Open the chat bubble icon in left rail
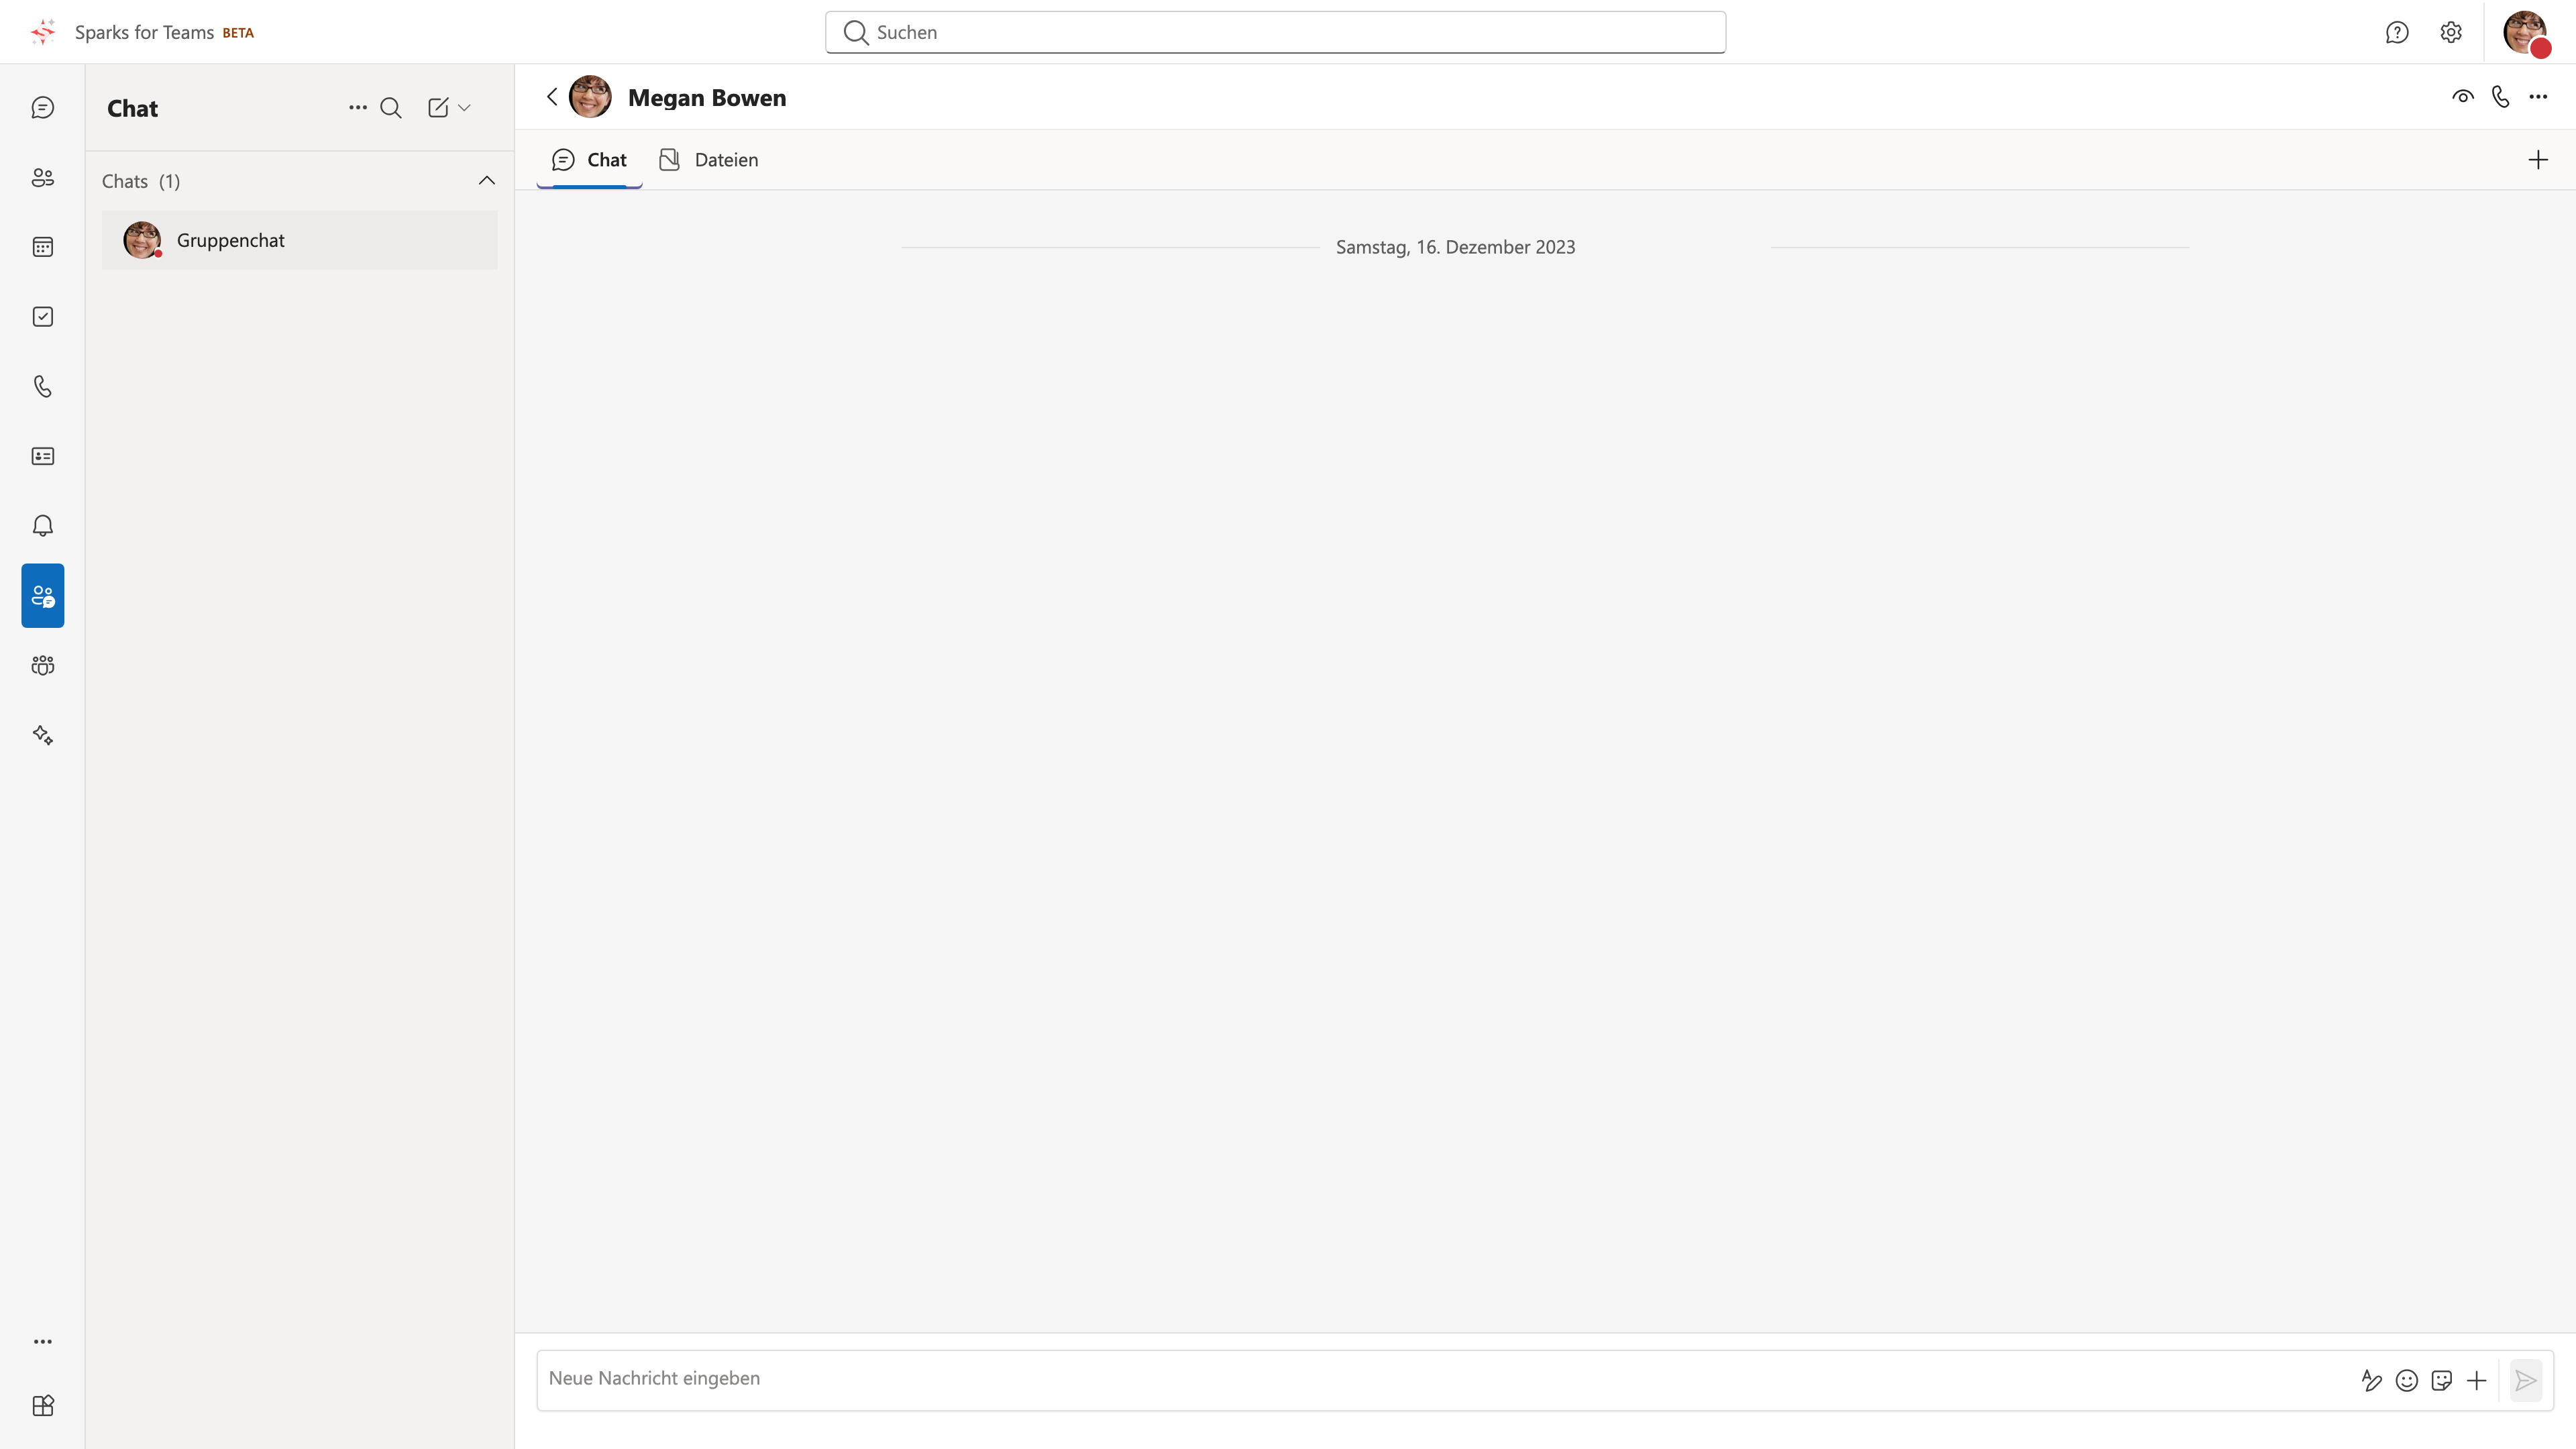 pyautogui.click(x=42, y=108)
